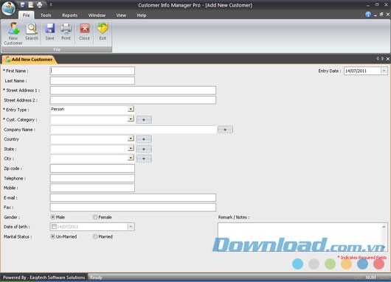The image size is (391, 282).
Task: Add new company name with plus button
Action: pos(225,130)
